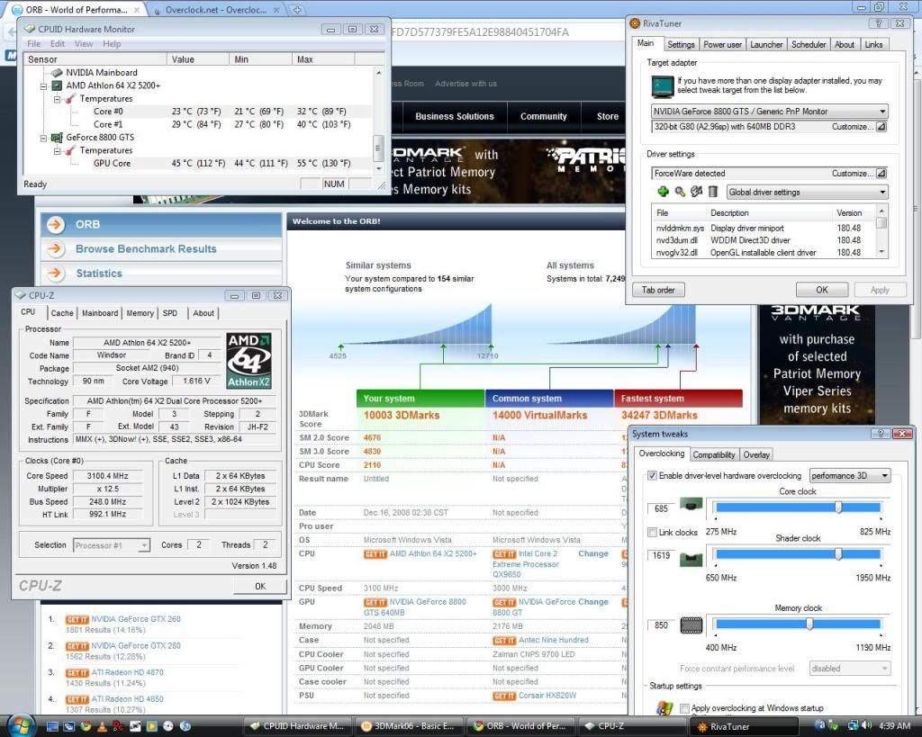Screen dimensions: 922x737
Task: Click the edit preset icon beside the magnifier in RivaTuner
Action: (697, 192)
